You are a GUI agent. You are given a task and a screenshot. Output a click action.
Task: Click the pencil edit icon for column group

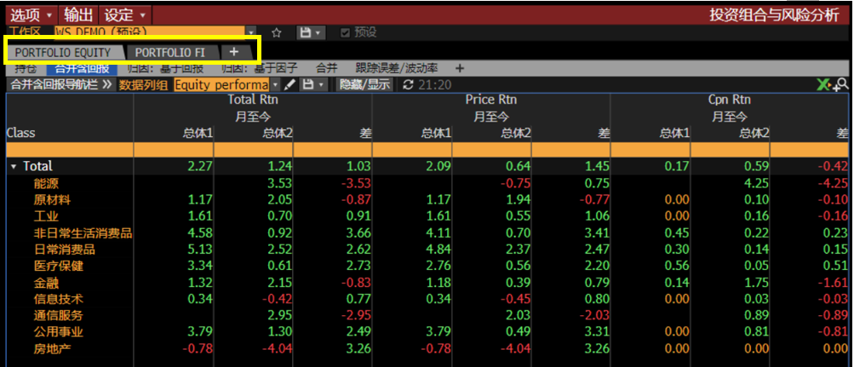tap(290, 84)
